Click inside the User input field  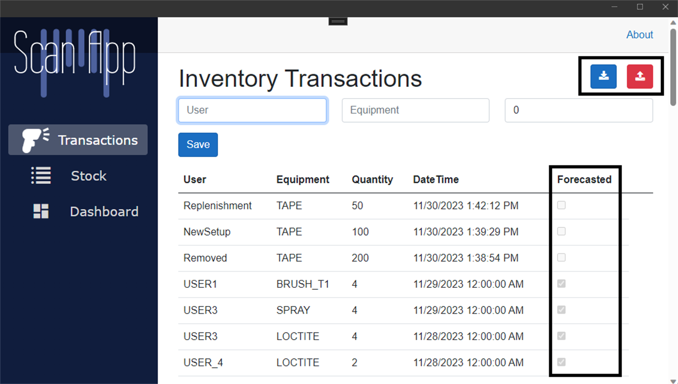pyautogui.click(x=252, y=110)
